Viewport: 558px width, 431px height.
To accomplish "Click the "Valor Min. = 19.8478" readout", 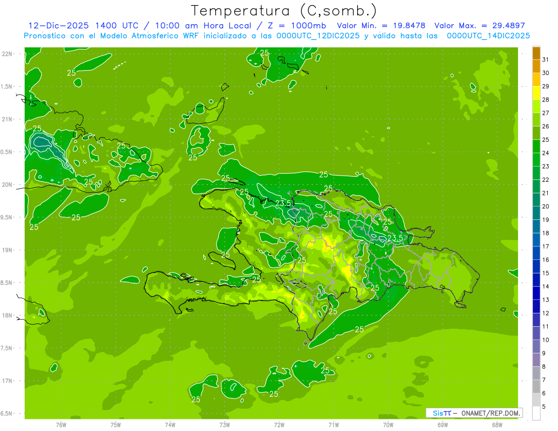I will 381,26.
